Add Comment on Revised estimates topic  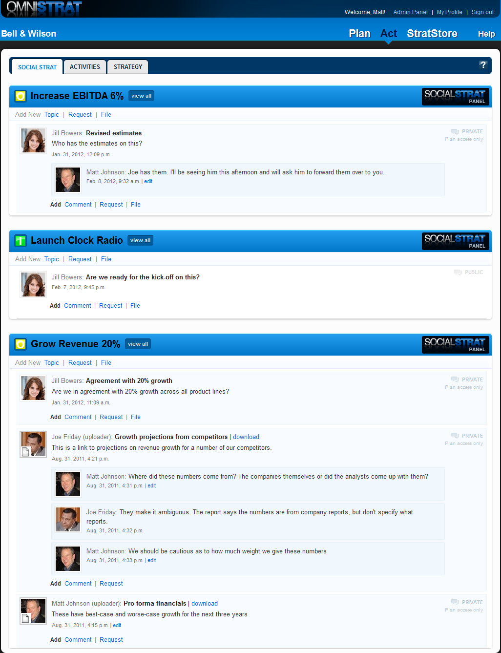click(78, 205)
